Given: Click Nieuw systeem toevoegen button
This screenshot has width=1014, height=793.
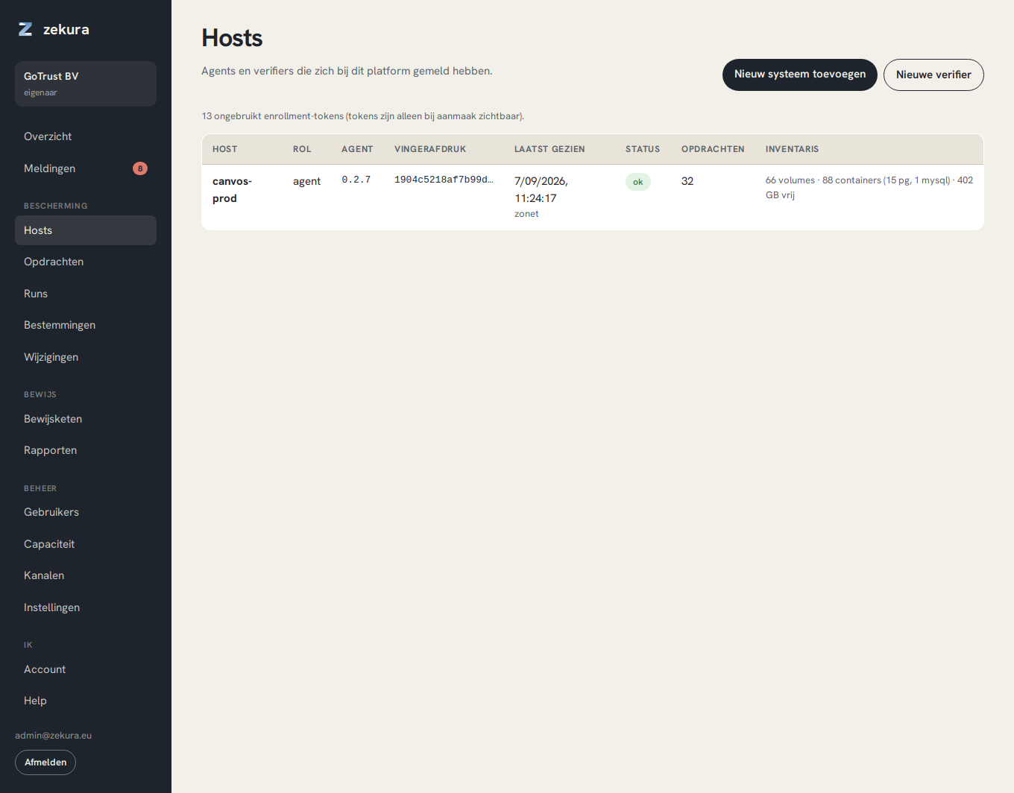Looking at the screenshot, I should tap(800, 75).
